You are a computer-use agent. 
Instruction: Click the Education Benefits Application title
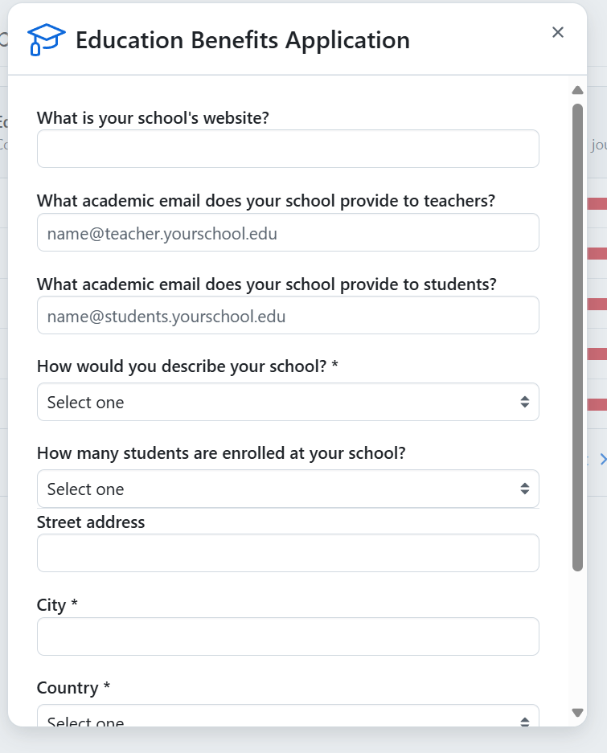tap(242, 39)
